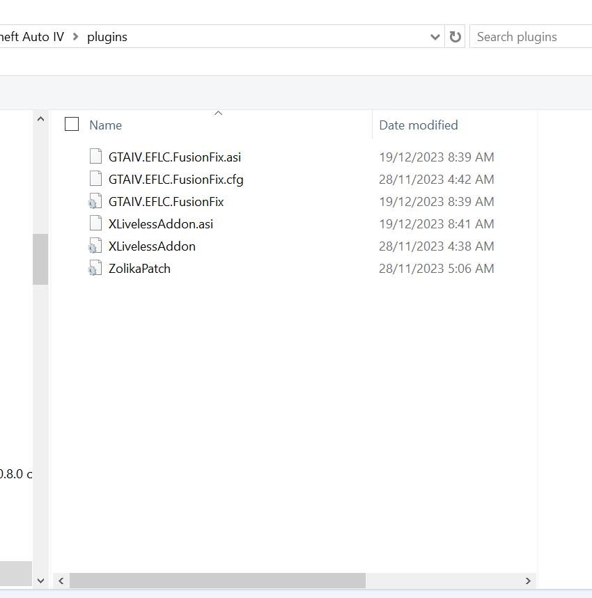This screenshot has height=598, width=592.
Task: Select file name ZolikaPatch
Action: tap(139, 269)
